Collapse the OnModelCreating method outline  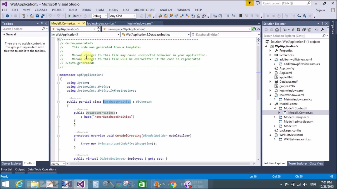pyautogui.click(x=58, y=136)
